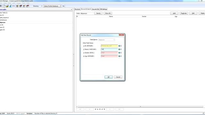Image resolution: width=205 pixels, height=115 pixels.
Task: Click the Age column header
Action: pos(176,16)
